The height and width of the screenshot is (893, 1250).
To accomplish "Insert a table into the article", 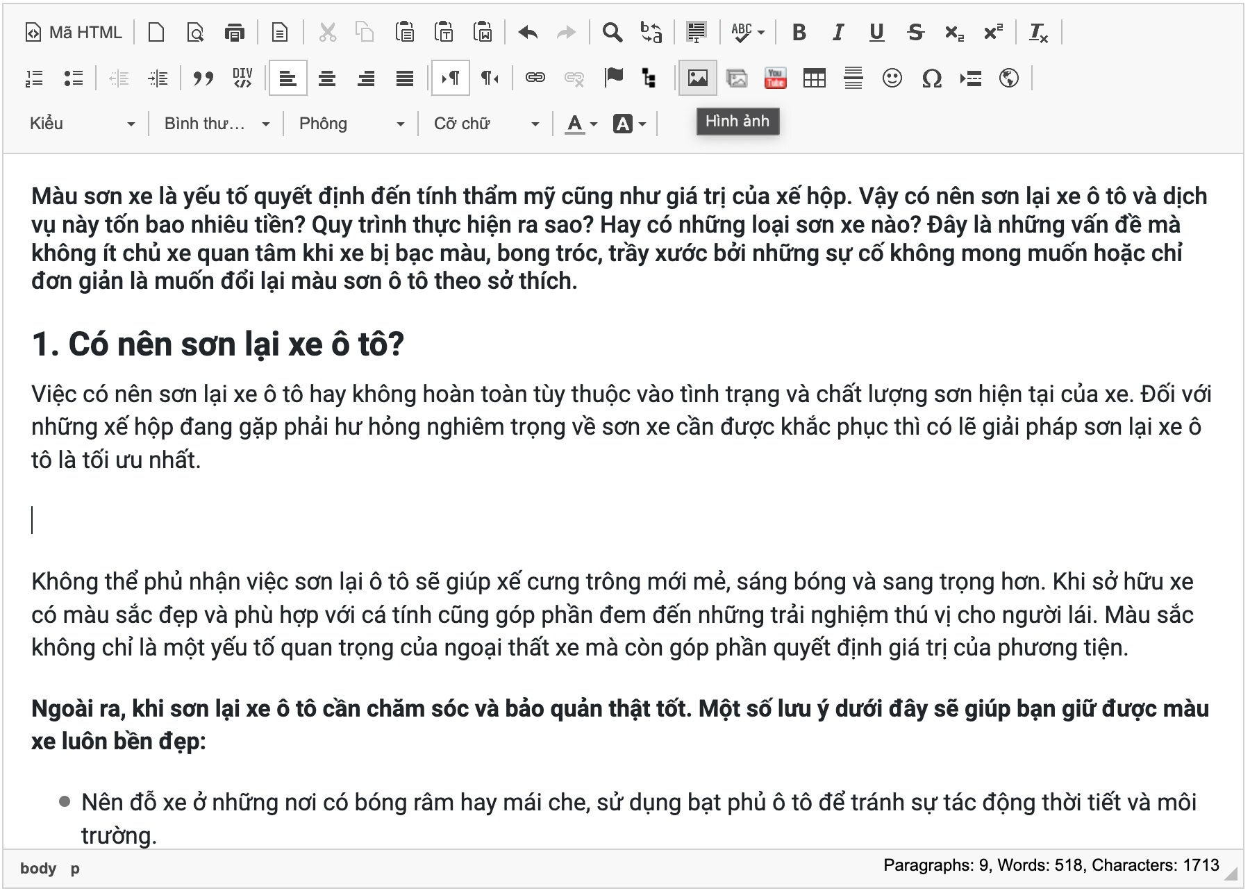I will [814, 78].
